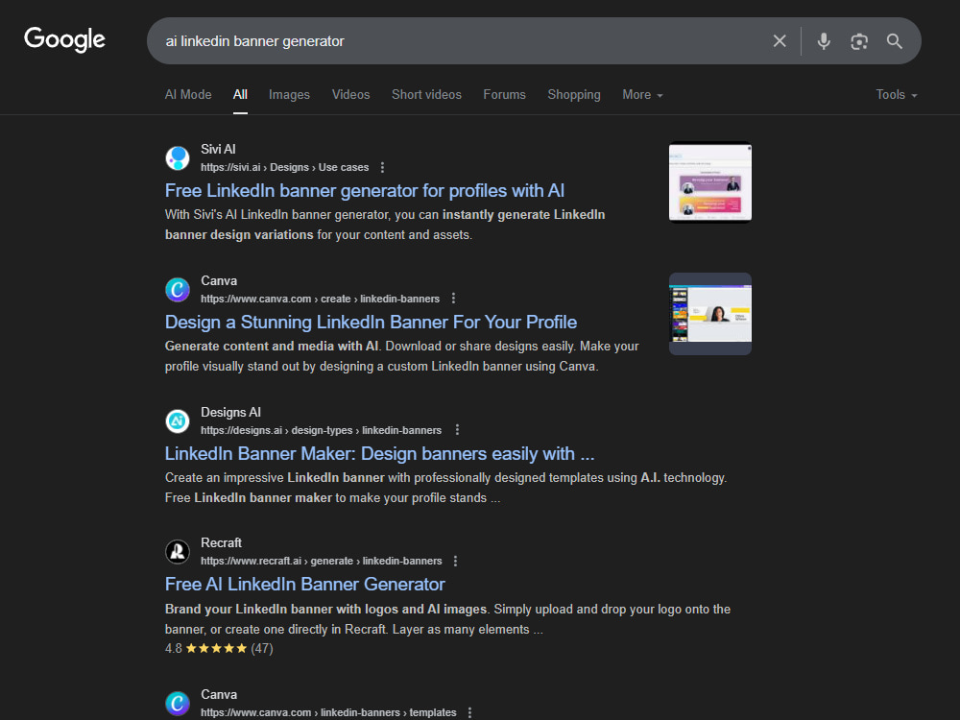This screenshot has width=960, height=720.
Task: Click the Sivi AI site name
Action: tap(218, 150)
